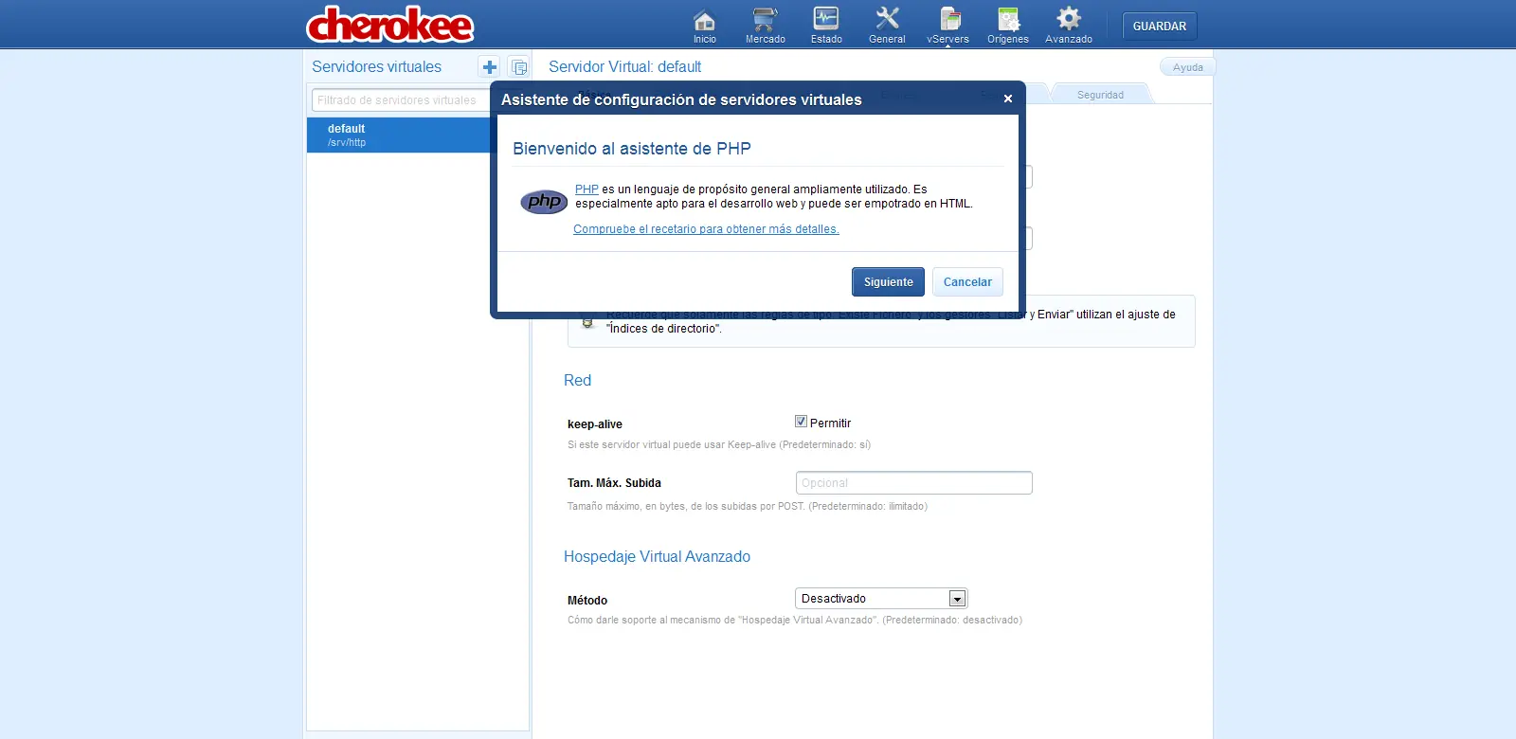The height and width of the screenshot is (739, 1516).
Task: Click the Cherokee logo
Action: pyautogui.click(x=390, y=25)
